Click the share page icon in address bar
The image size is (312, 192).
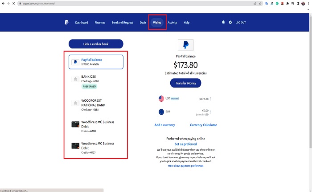point(255,4)
